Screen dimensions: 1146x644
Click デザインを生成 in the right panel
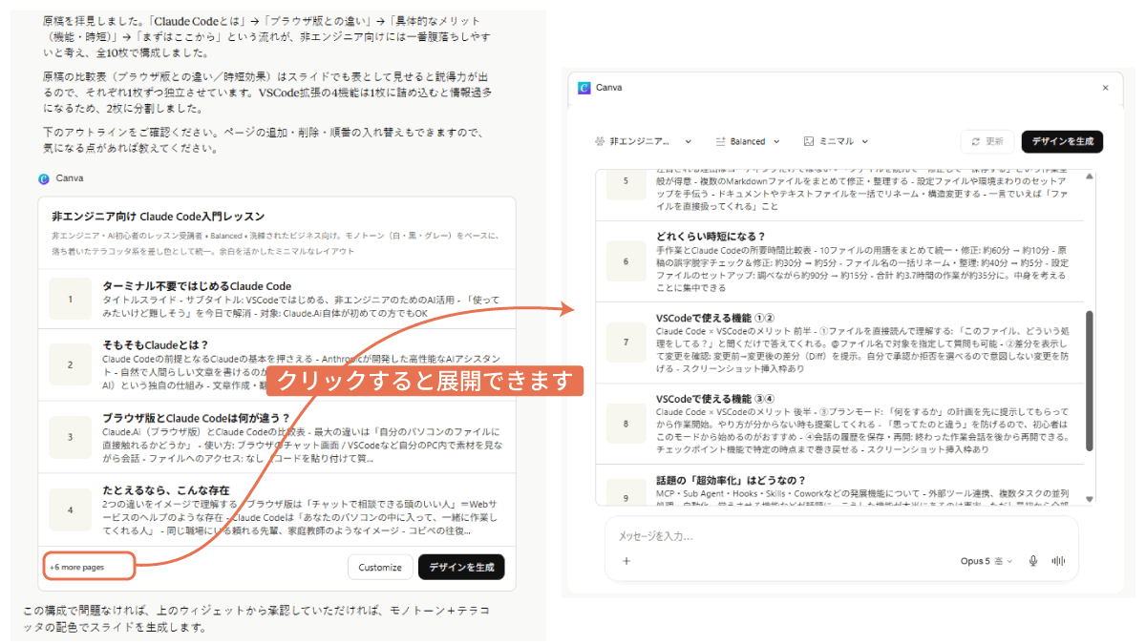tap(1062, 141)
